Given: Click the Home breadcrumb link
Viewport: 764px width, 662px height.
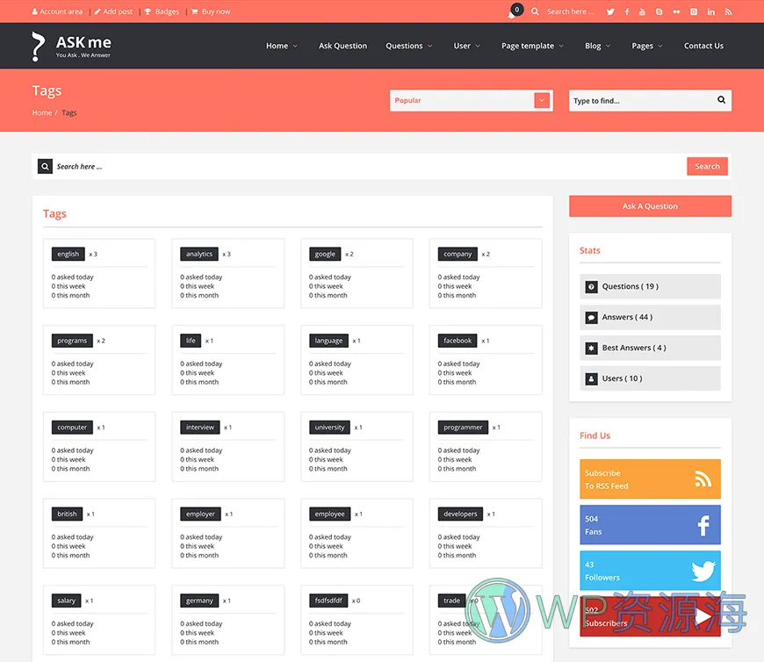Looking at the screenshot, I should pos(42,113).
